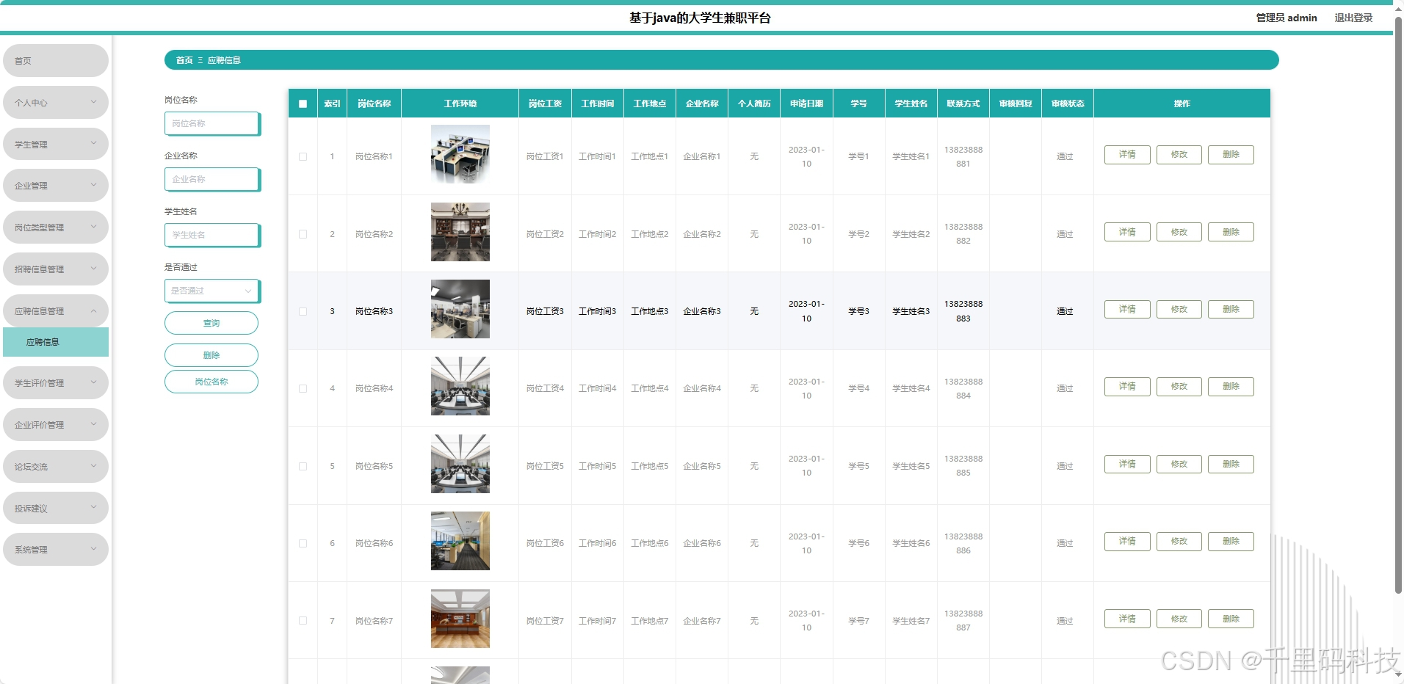Click 修改 for row 岗位名称5

[x=1179, y=464]
